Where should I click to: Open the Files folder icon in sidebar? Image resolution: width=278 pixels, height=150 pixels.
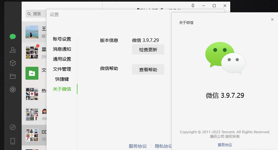click(13, 76)
